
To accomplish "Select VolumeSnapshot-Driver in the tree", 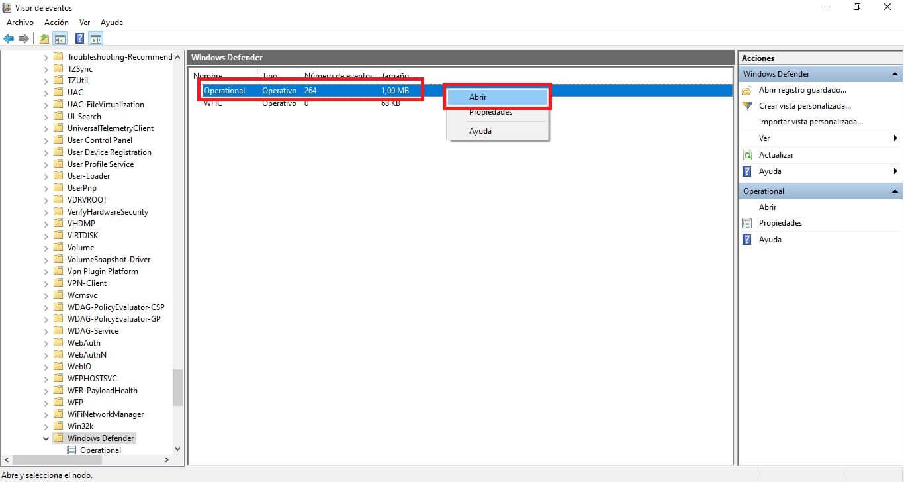I will [109, 260].
